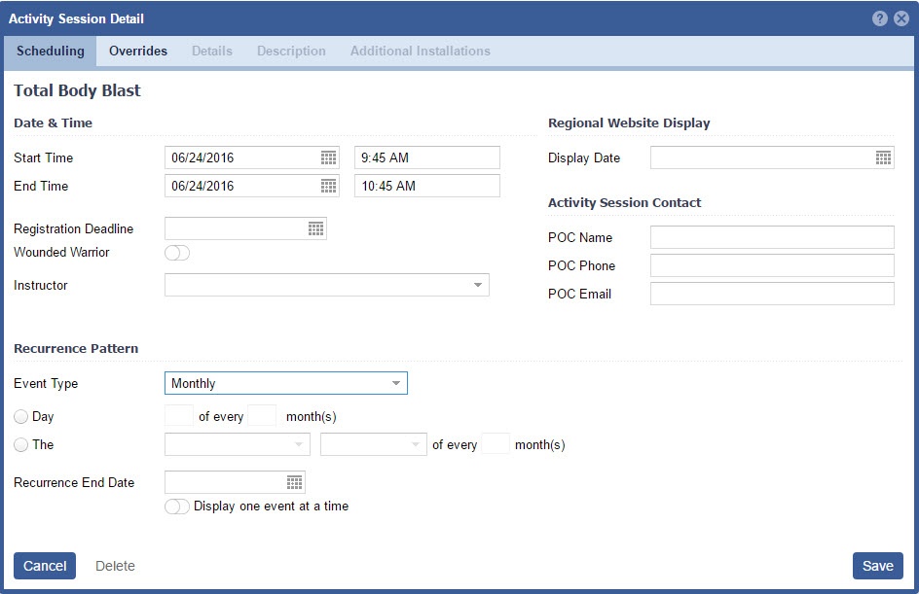Select the Scheduling tab
Image resolution: width=919 pixels, height=594 pixels.
(51, 51)
